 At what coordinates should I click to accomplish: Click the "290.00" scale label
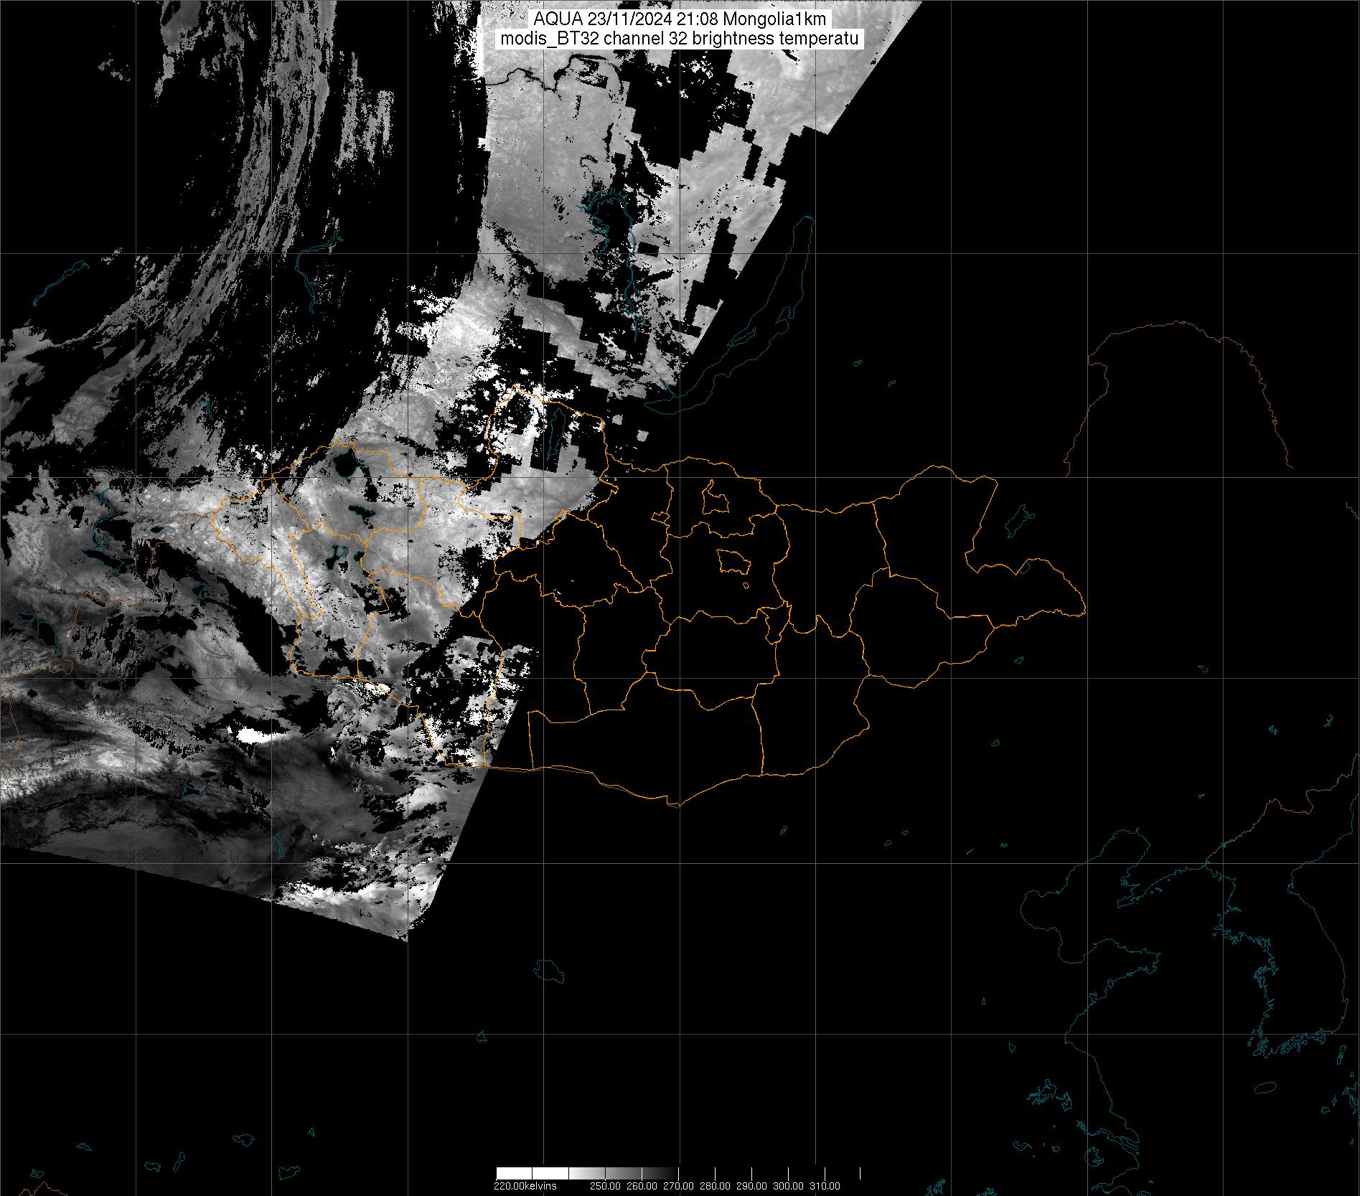[752, 1186]
